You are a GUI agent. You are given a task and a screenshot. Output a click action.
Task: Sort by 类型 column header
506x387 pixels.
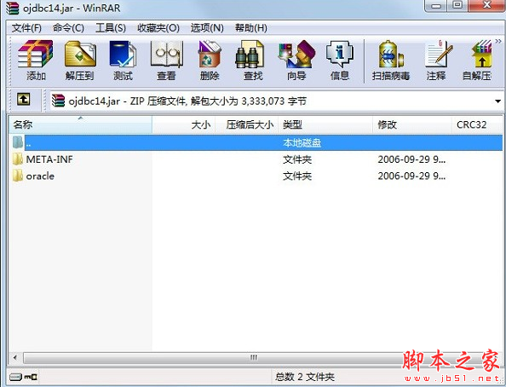325,124
